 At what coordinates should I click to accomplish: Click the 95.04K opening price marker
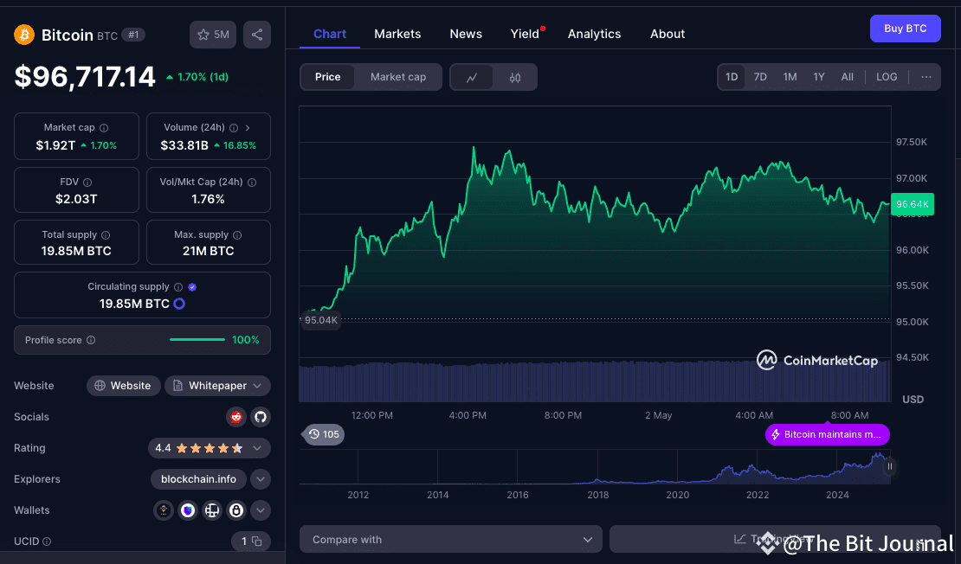tap(320, 320)
